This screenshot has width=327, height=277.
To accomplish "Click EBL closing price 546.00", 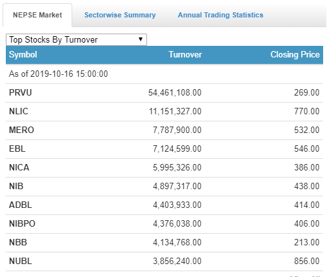I will pyautogui.click(x=307, y=149).
